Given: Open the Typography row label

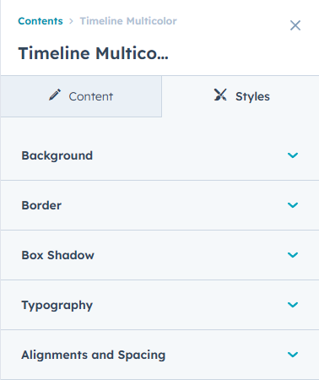Looking at the screenshot, I should 57,306.
